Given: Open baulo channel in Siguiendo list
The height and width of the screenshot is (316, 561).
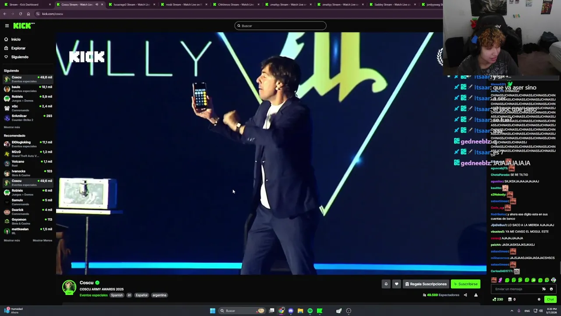Looking at the screenshot, I should pos(28,89).
